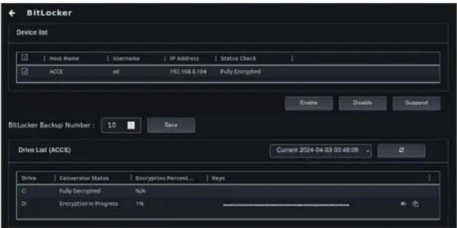Sort by IP Address column header

185,58
